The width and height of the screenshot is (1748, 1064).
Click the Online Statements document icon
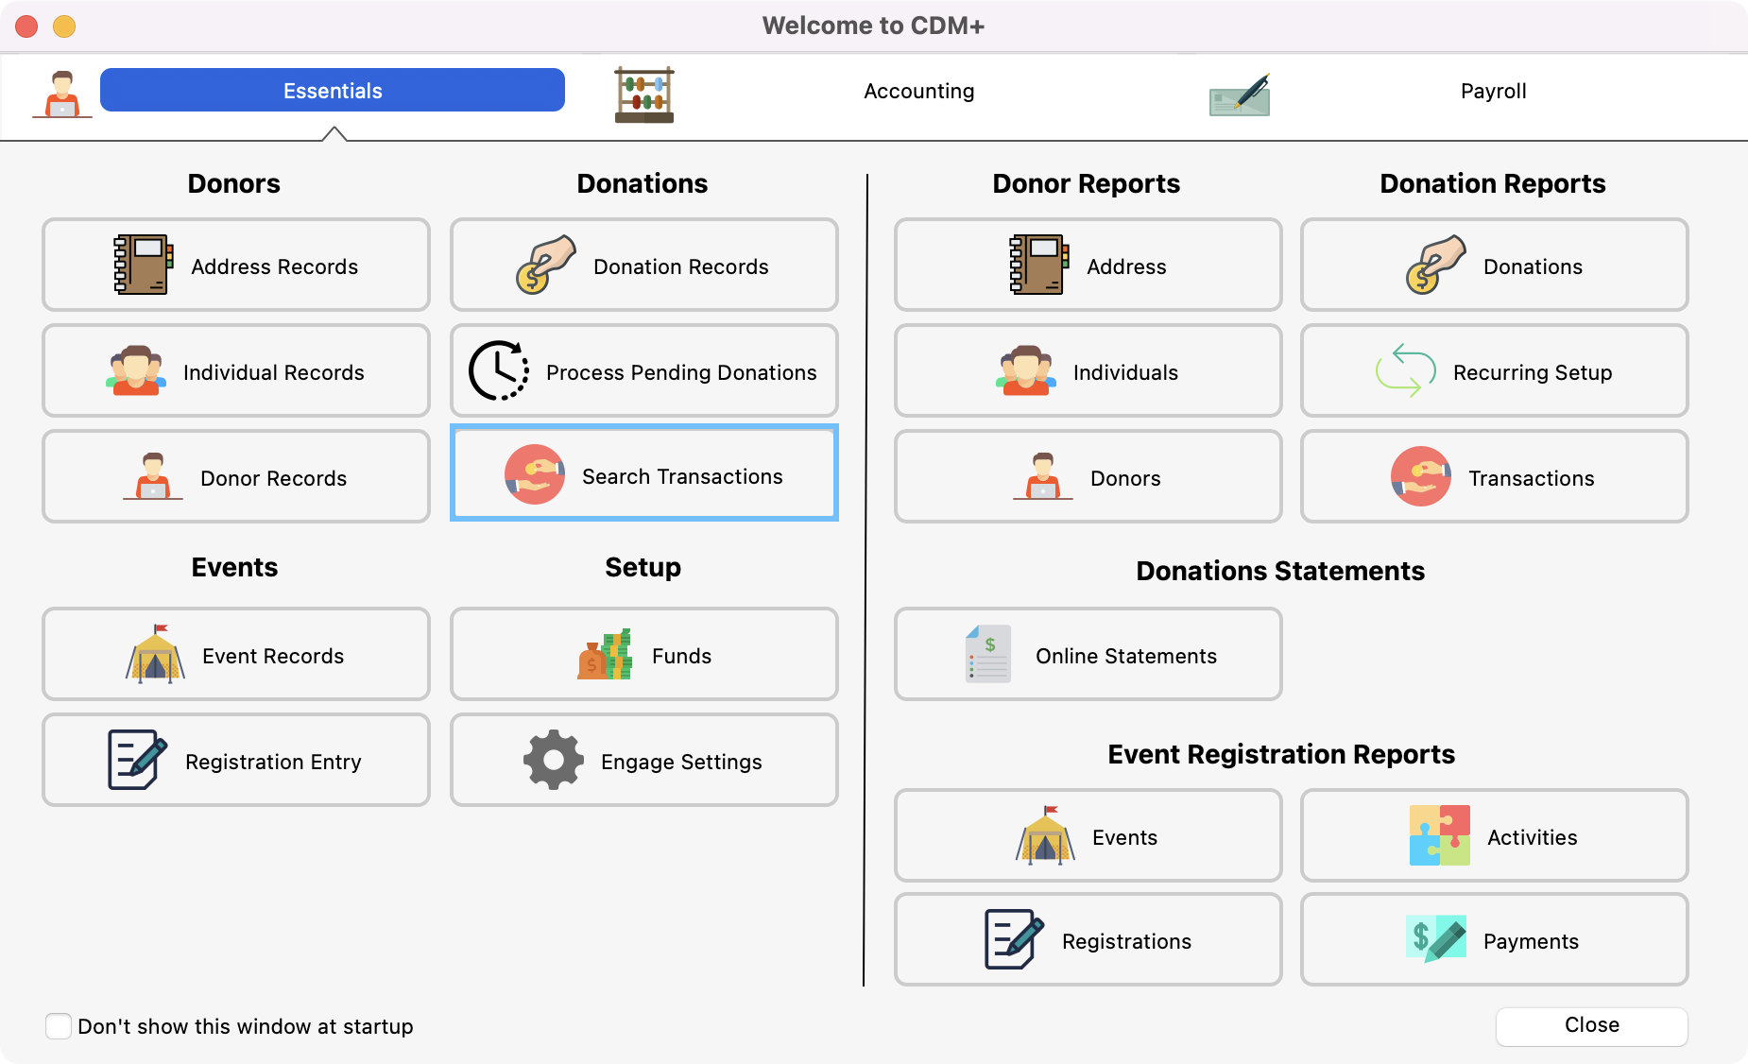987,655
